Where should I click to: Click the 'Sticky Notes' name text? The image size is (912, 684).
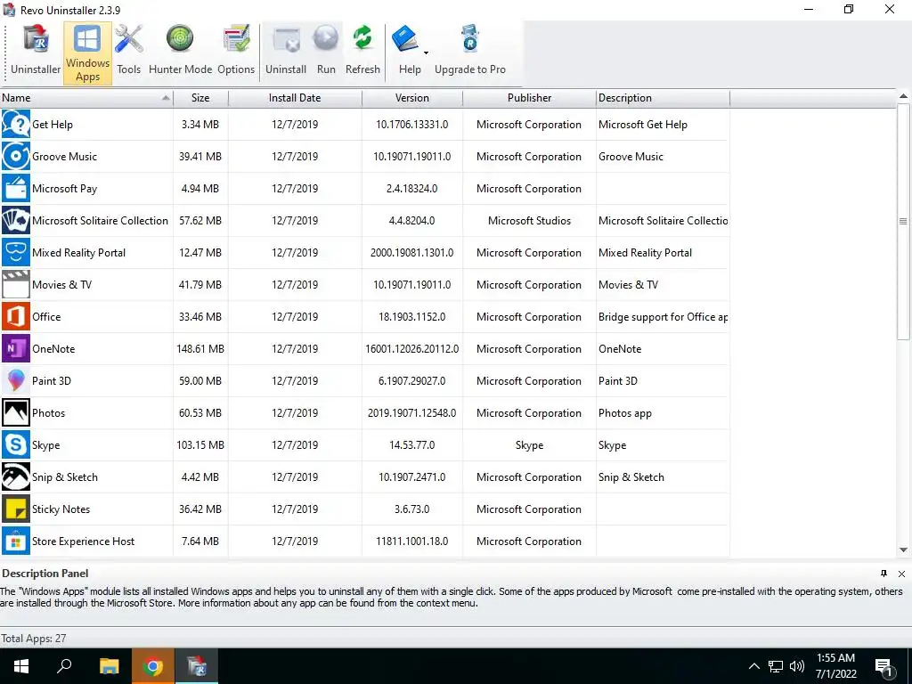click(x=61, y=509)
